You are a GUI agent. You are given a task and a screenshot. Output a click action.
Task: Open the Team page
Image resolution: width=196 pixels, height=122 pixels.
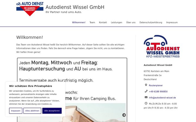[x=92, y=23]
